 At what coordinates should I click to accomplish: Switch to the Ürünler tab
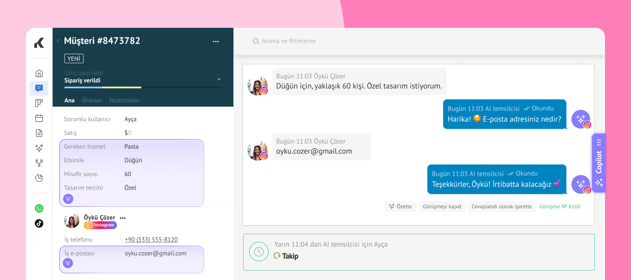pos(92,100)
